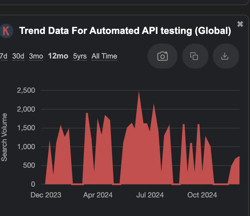Click the chart title 'Trend Data For Automated API testing (Global)'

point(125,31)
